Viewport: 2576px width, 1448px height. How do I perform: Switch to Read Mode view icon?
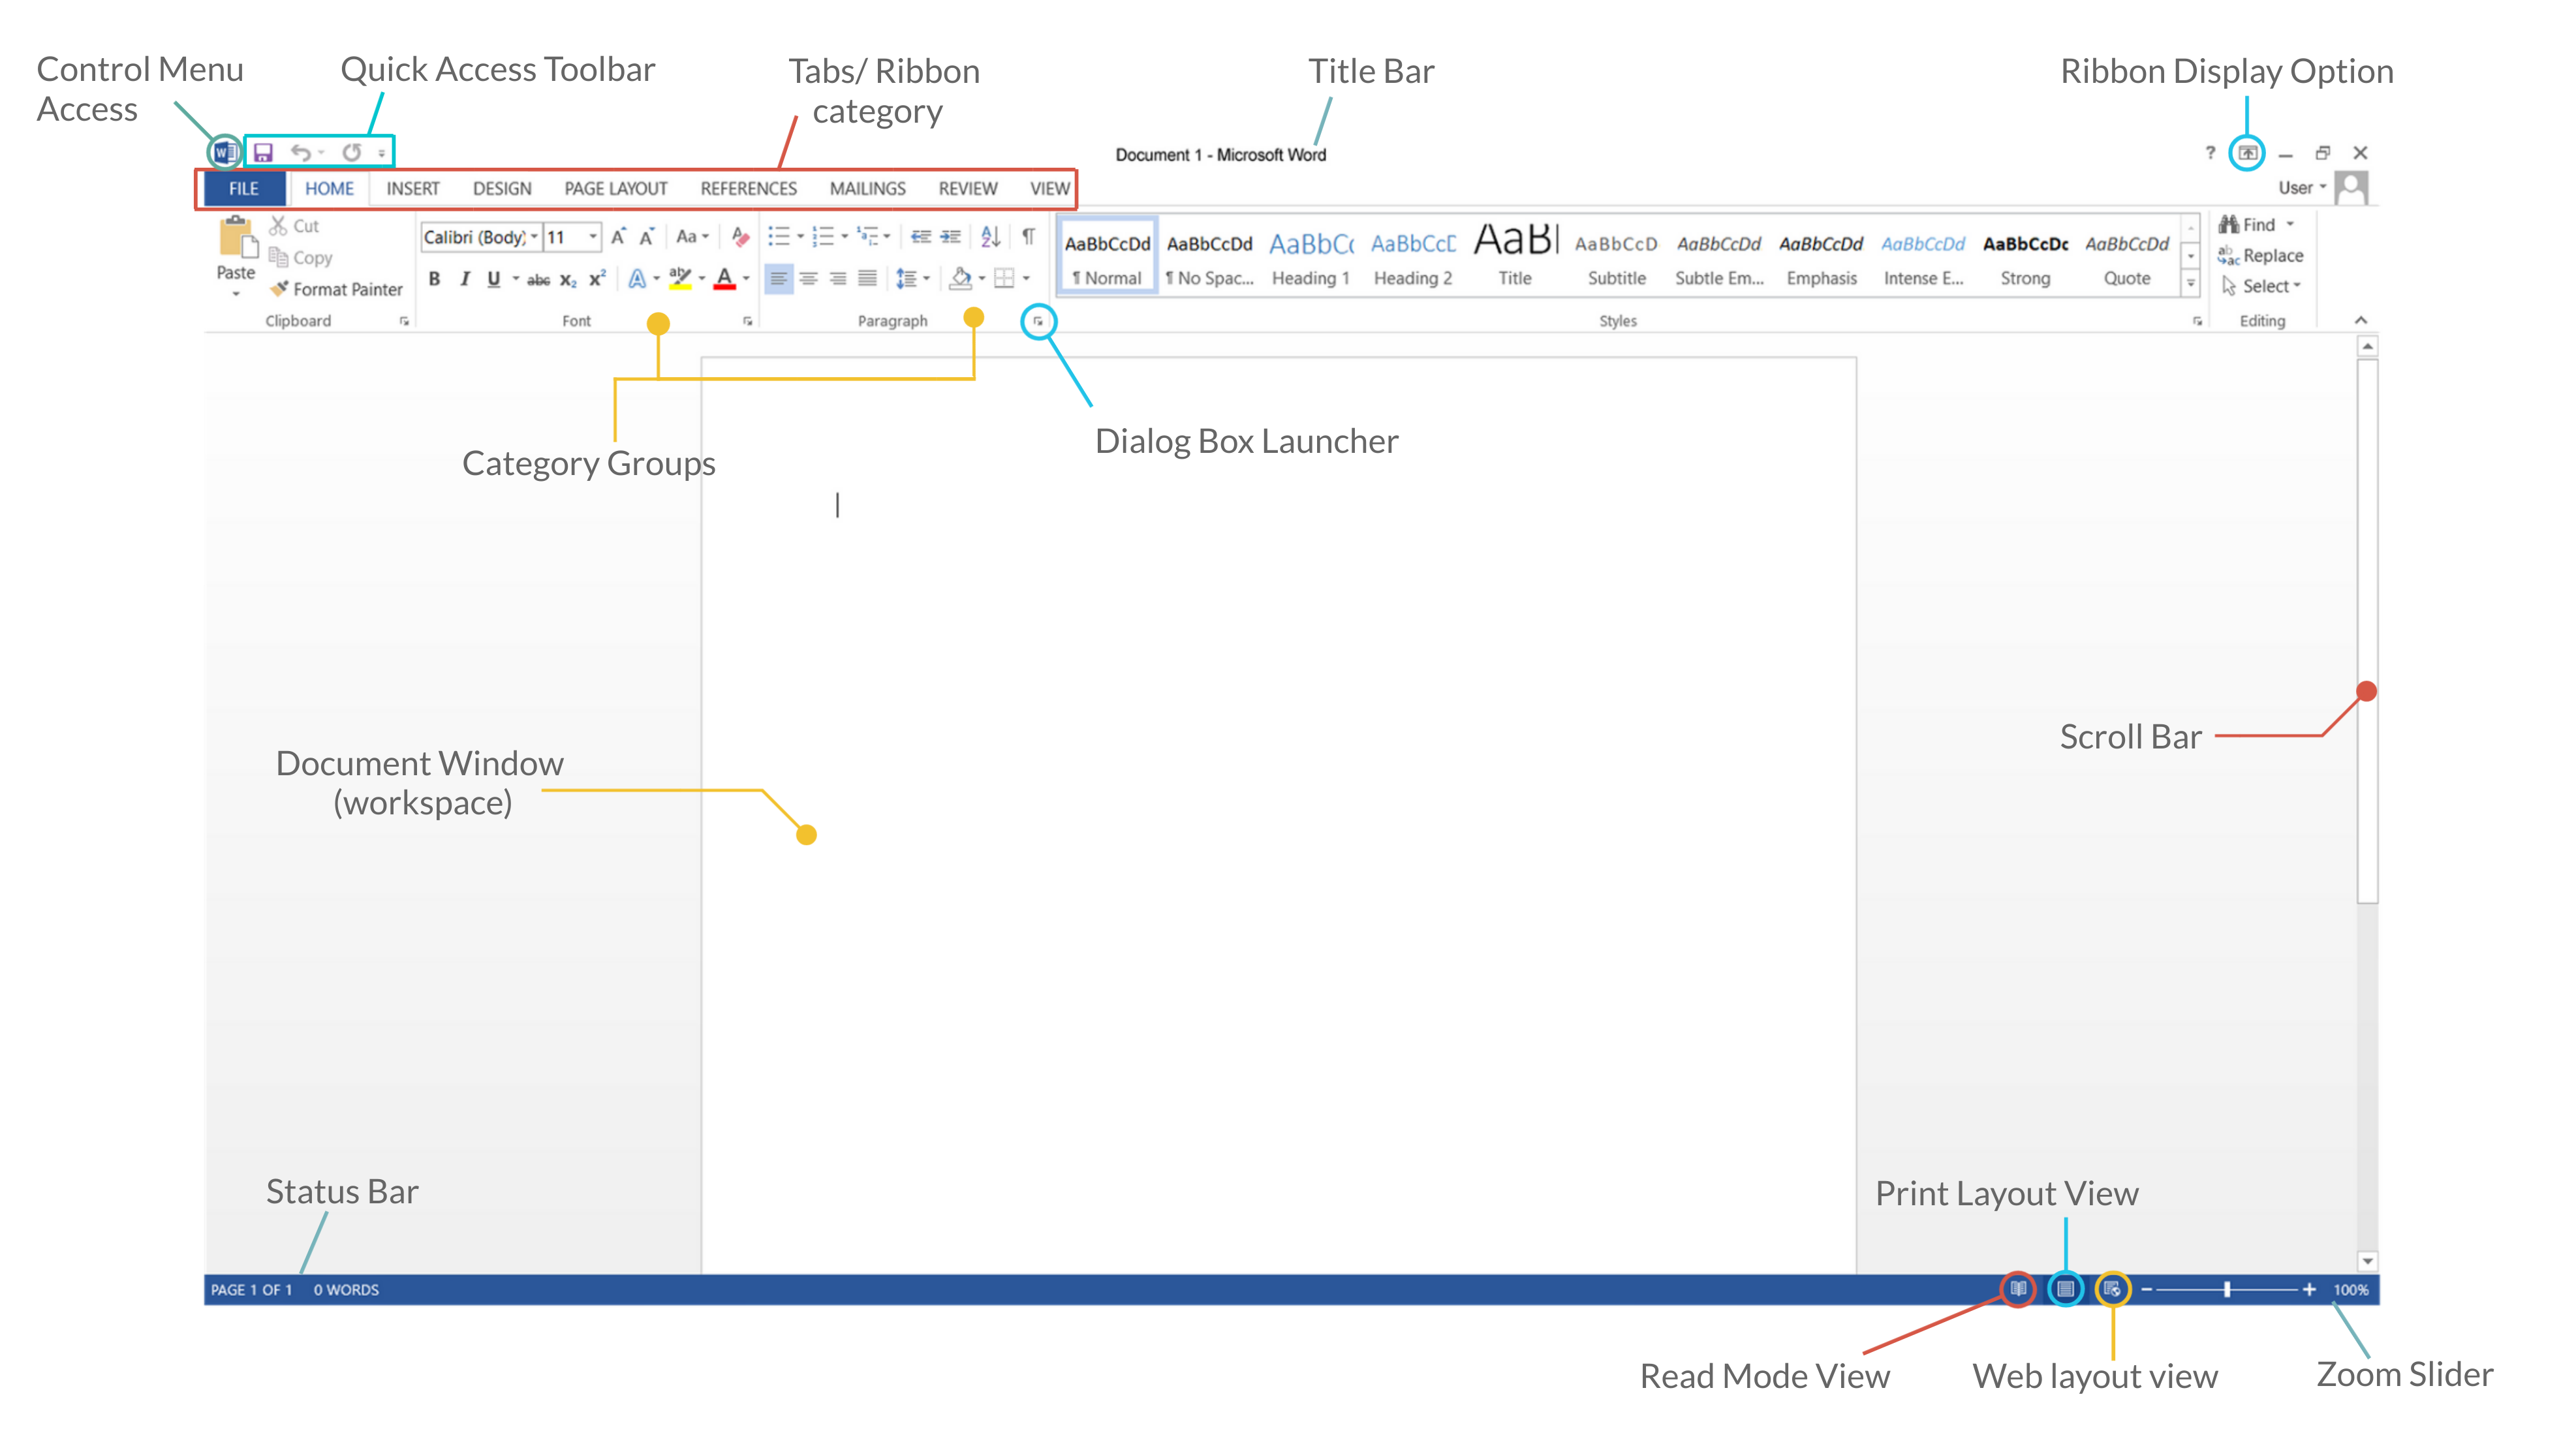[x=2018, y=1289]
